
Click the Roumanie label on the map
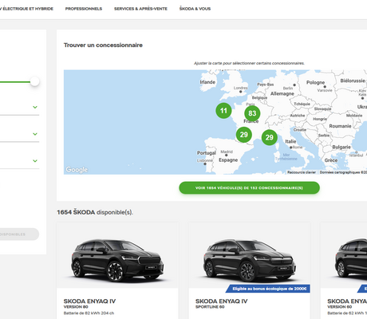[x=340, y=126]
